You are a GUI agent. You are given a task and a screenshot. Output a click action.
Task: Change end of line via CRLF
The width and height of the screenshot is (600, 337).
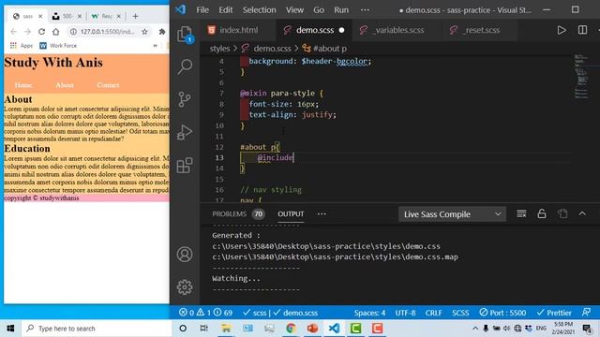[433, 313]
